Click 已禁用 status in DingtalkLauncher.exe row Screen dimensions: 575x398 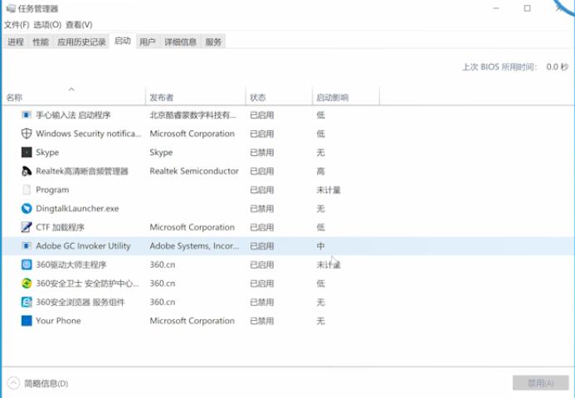coord(262,208)
